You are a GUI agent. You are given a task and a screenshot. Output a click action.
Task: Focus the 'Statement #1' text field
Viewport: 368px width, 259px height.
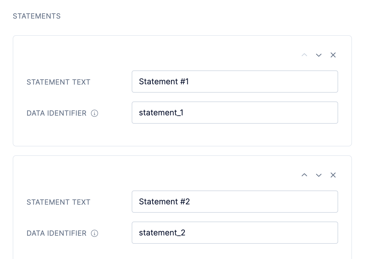[235, 82]
